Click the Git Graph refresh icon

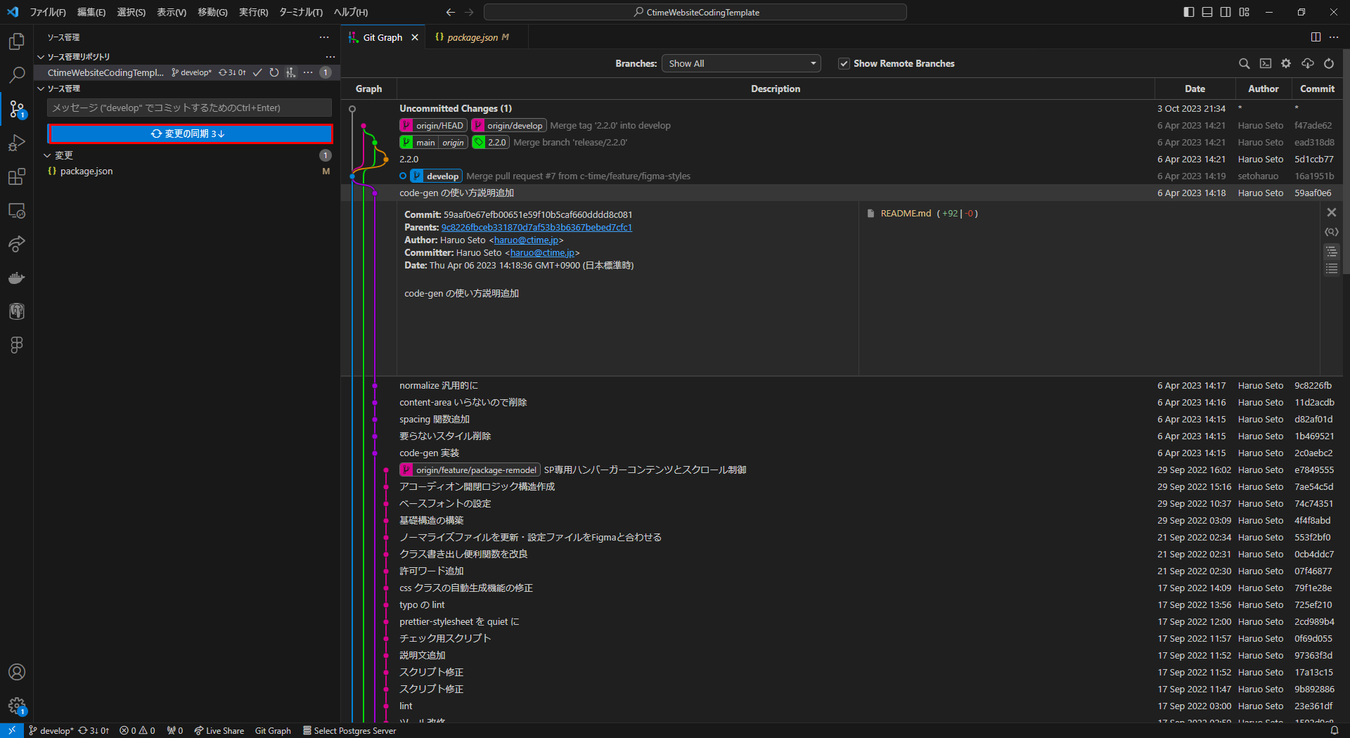tap(1329, 63)
